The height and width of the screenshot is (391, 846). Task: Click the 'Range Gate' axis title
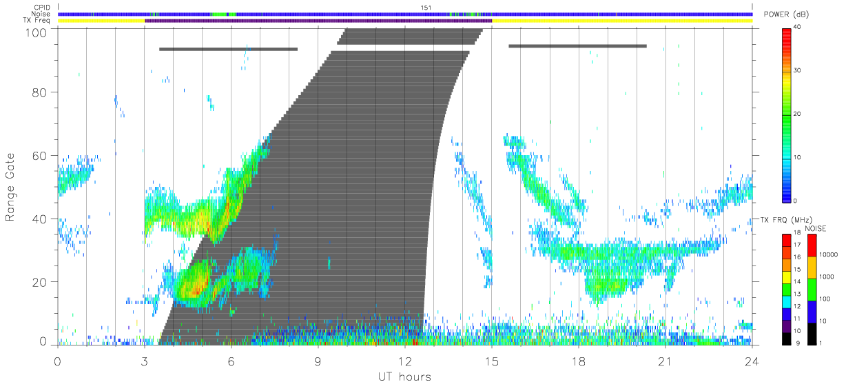pos(11,188)
